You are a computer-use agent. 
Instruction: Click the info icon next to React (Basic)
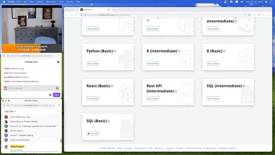click(112, 86)
